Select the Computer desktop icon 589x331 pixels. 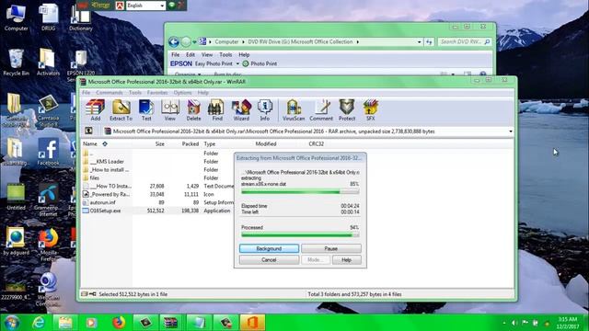coord(17,17)
